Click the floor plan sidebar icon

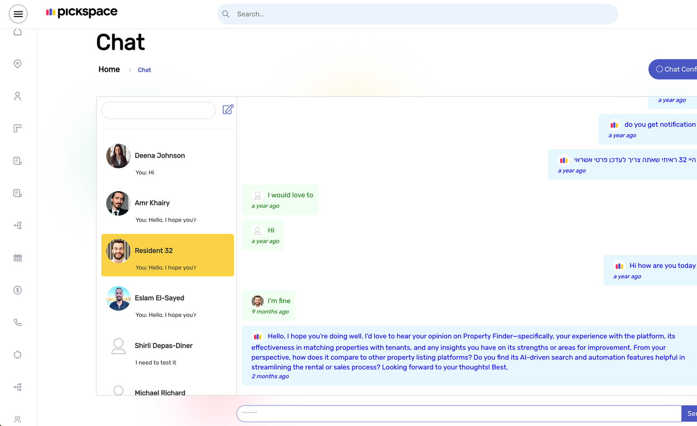pyautogui.click(x=17, y=128)
